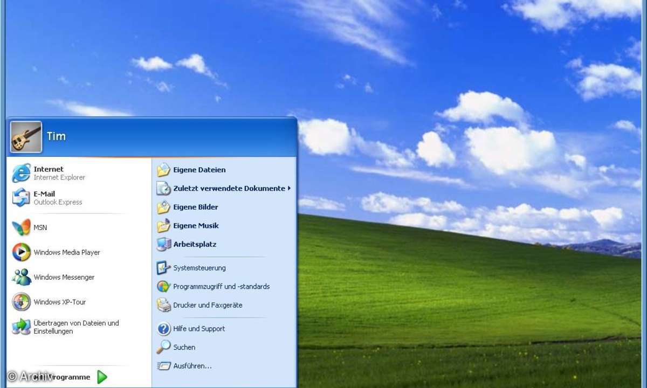Screen dimensions: 647x388
Task: Click the MSN label text
Action: [40, 227]
